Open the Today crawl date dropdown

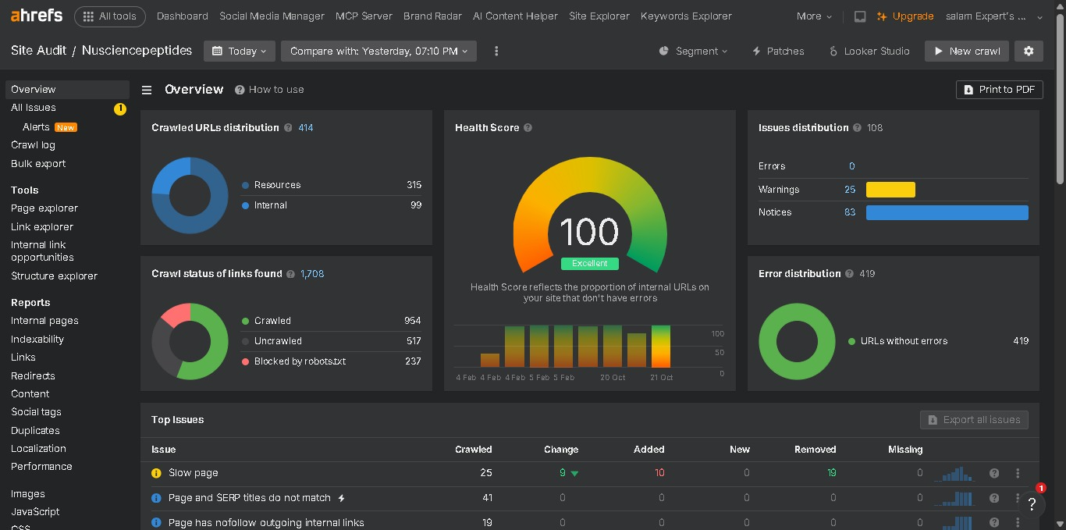tap(239, 51)
